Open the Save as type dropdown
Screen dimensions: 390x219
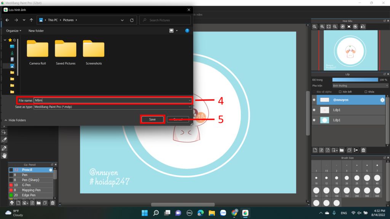click(112, 107)
